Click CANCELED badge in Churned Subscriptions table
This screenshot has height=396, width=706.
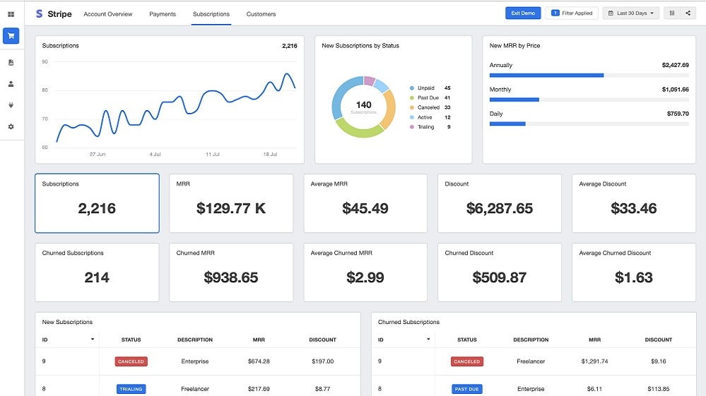[x=467, y=361]
